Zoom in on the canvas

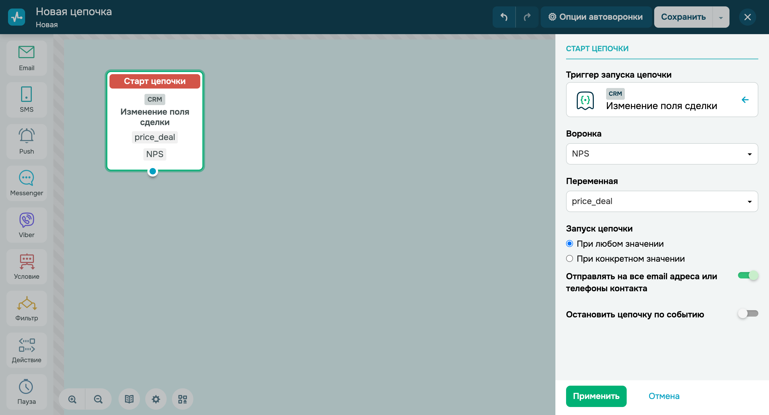coord(72,399)
